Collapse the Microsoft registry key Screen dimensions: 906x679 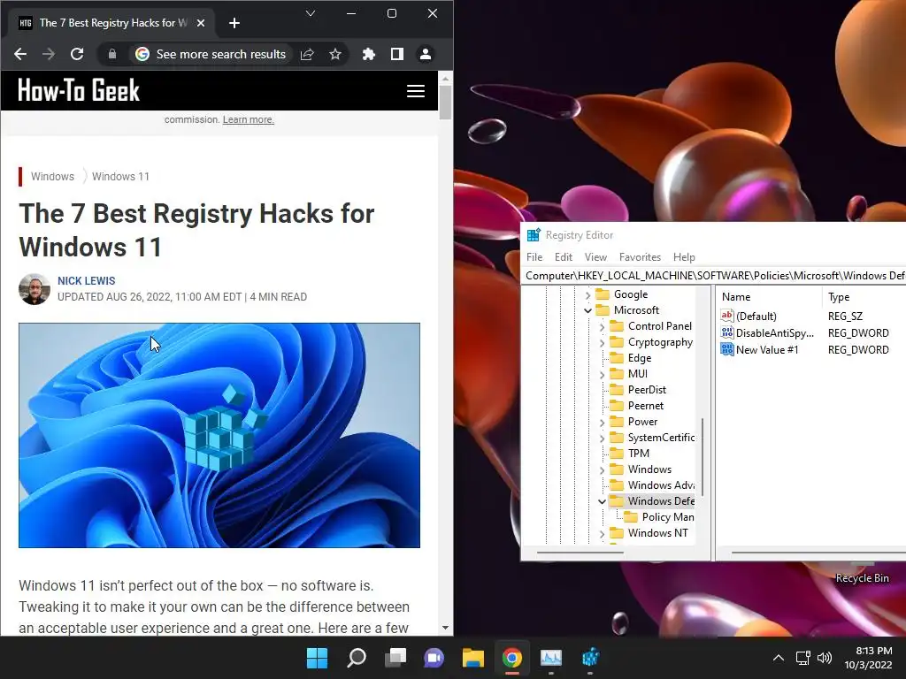pyautogui.click(x=587, y=310)
